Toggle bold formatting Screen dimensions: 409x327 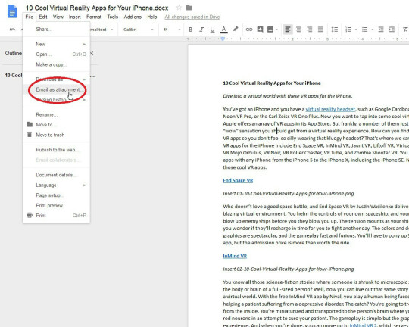point(190,30)
